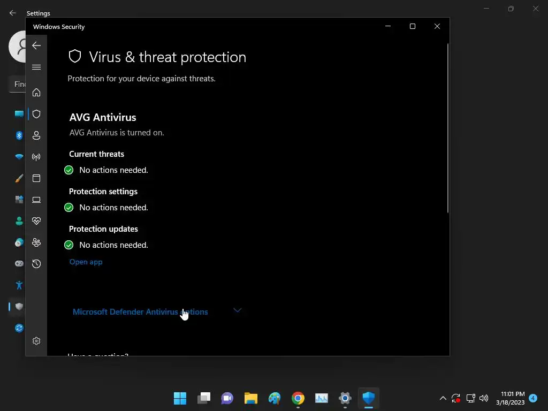
Task: Click the Settings search field
Action: coord(18,84)
